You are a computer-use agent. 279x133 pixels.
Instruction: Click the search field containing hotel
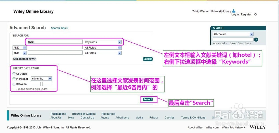(55, 42)
